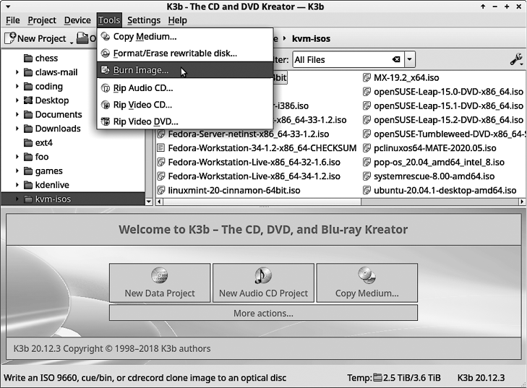Choose Format/Erase rewritable disk option
Viewport: 527px width, 388px height.
pyautogui.click(x=175, y=53)
